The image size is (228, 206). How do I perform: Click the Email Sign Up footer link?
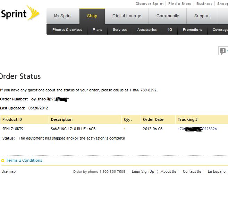click(143, 172)
